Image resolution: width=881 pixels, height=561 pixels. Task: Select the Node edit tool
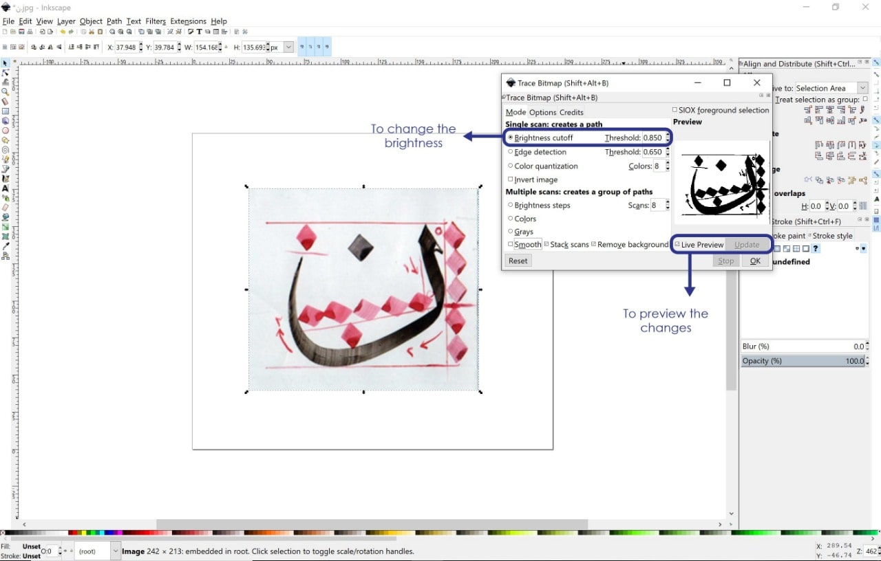tap(5, 72)
